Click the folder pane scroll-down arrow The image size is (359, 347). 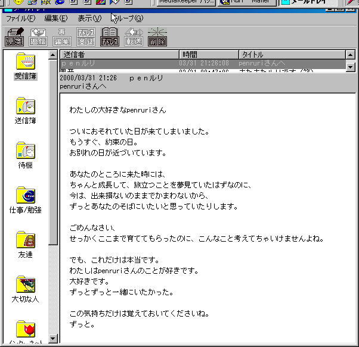[52, 339]
